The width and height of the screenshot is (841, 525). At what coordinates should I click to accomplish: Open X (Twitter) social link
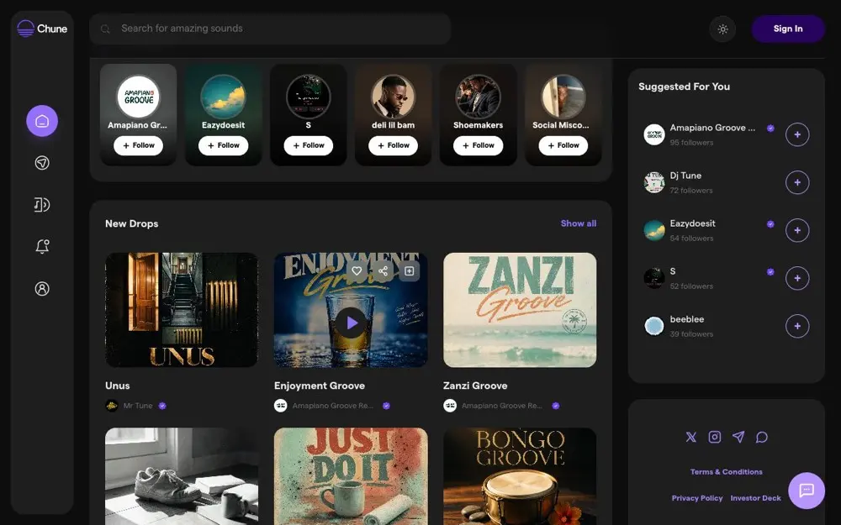tap(690, 437)
